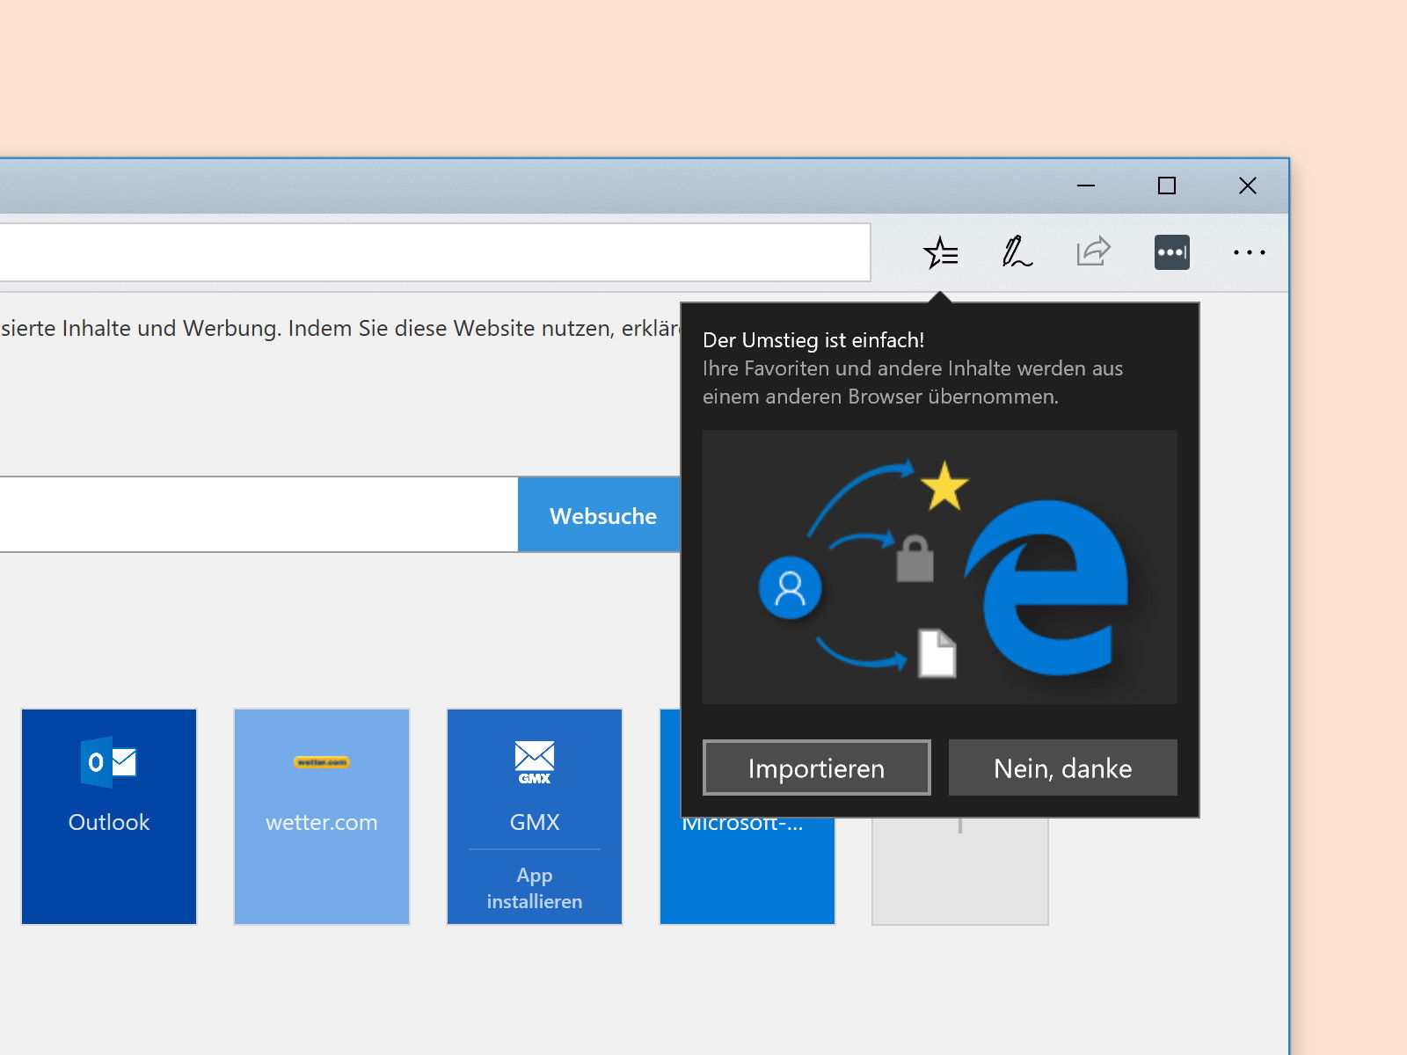Click the Share icon in toolbar
The width and height of the screenshot is (1407, 1055).
pos(1093,252)
